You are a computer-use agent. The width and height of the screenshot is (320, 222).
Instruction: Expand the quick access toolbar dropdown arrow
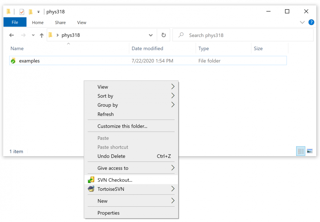pyautogui.click(x=38, y=11)
